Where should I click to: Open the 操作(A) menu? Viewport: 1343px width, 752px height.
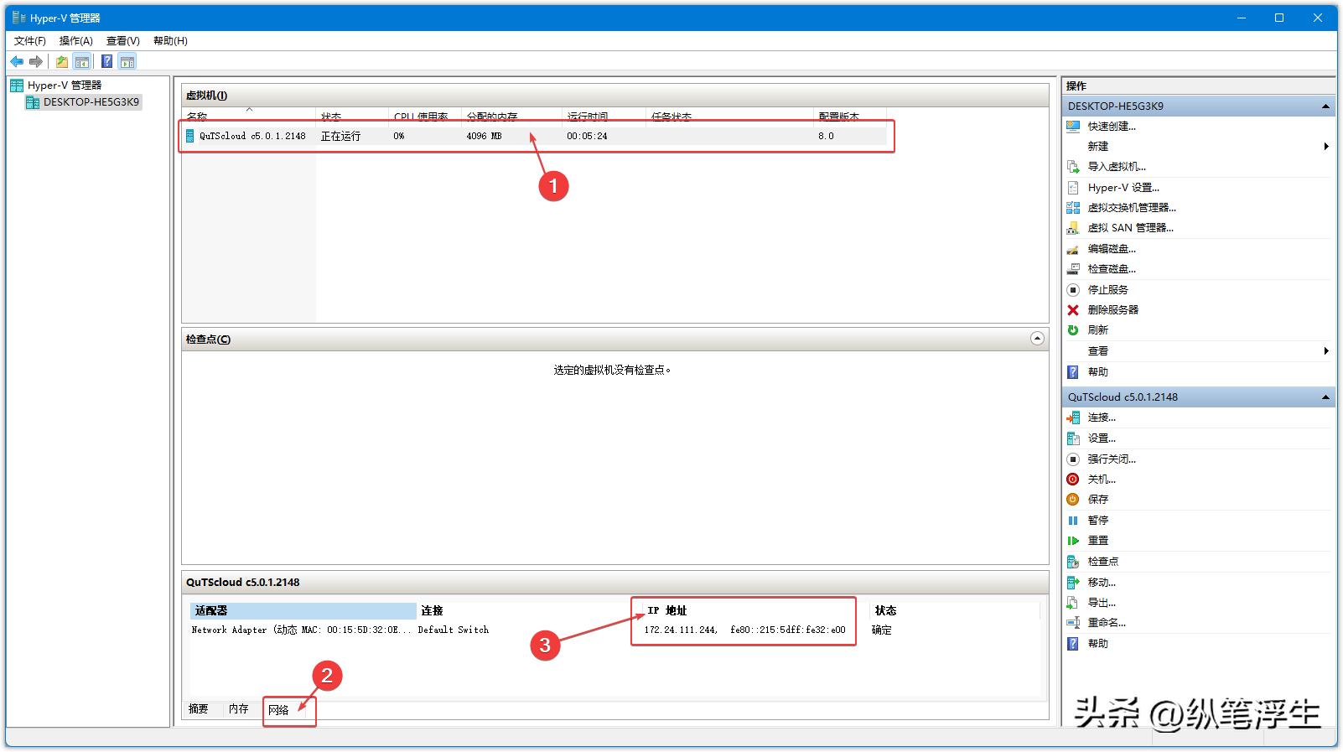coord(75,41)
